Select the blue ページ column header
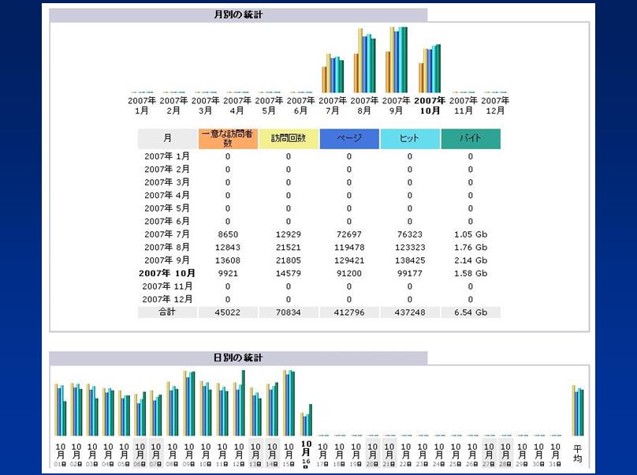The height and width of the screenshot is (475, 637). point(349,139)
